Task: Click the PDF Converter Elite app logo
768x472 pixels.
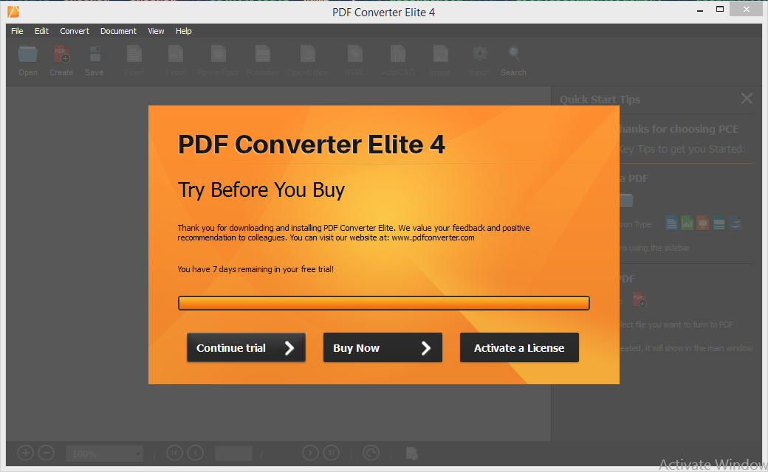Action: click(13, 12)
